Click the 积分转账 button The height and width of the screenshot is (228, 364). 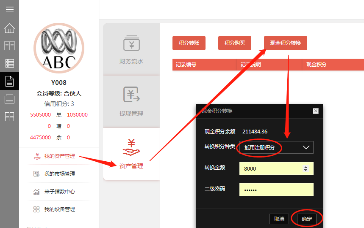click(189, 43)
